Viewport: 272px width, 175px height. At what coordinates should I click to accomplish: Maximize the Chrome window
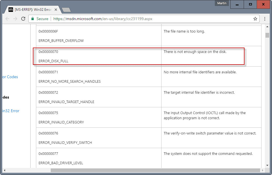[250, 4]
